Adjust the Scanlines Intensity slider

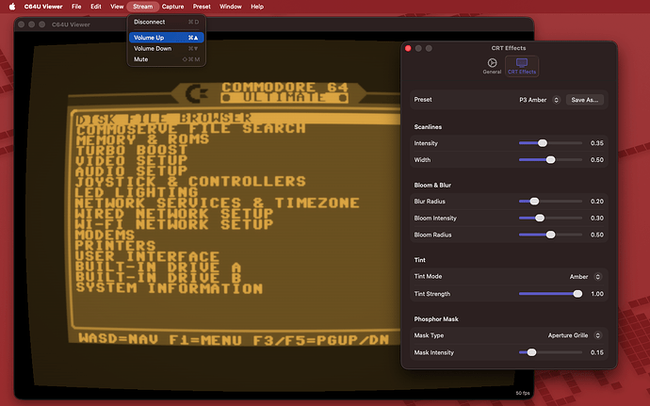tap(550, 143)
